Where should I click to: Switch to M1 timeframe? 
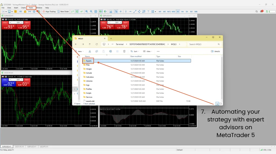[x=160, y=12]
